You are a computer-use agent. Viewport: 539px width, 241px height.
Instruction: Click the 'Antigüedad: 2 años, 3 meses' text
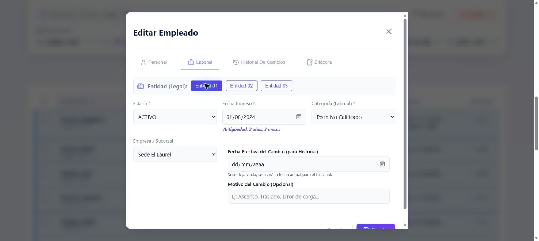coord(252,129)
